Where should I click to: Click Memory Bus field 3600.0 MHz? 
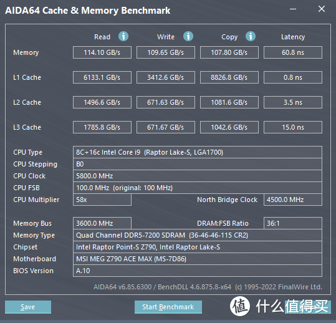(102, 223)
